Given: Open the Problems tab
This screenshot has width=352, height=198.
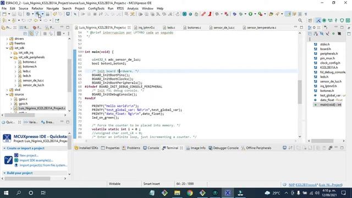Looking at the screenshot, I should point(131,148).
